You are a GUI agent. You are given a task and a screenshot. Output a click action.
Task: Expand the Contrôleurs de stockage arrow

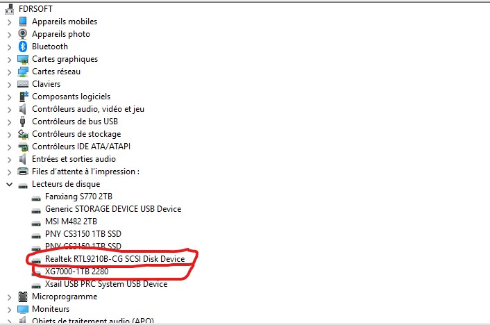point(9,134)
